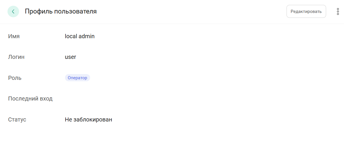Click the Роль field label

point(15,78)
